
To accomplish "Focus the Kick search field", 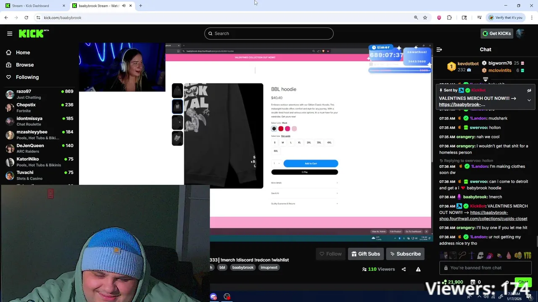I will tap(269, 34).
